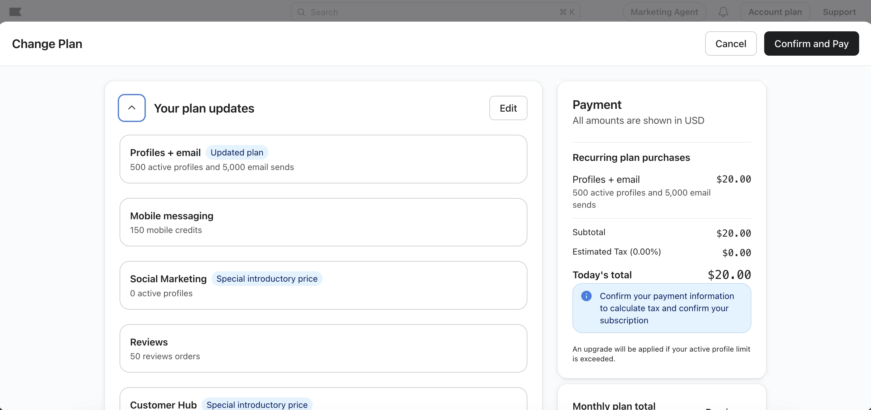Click the Updated plan badge
This screenshot has width=871, height=410.
[237, 152]
